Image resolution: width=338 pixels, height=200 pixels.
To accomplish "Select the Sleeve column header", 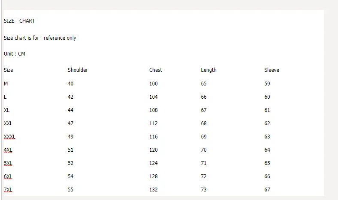I will click(x=272, y=70).
